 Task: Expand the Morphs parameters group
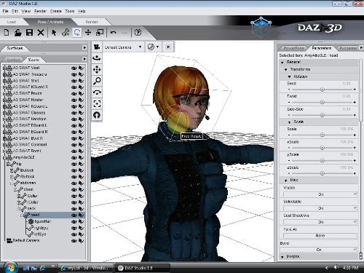pos(282,256)
